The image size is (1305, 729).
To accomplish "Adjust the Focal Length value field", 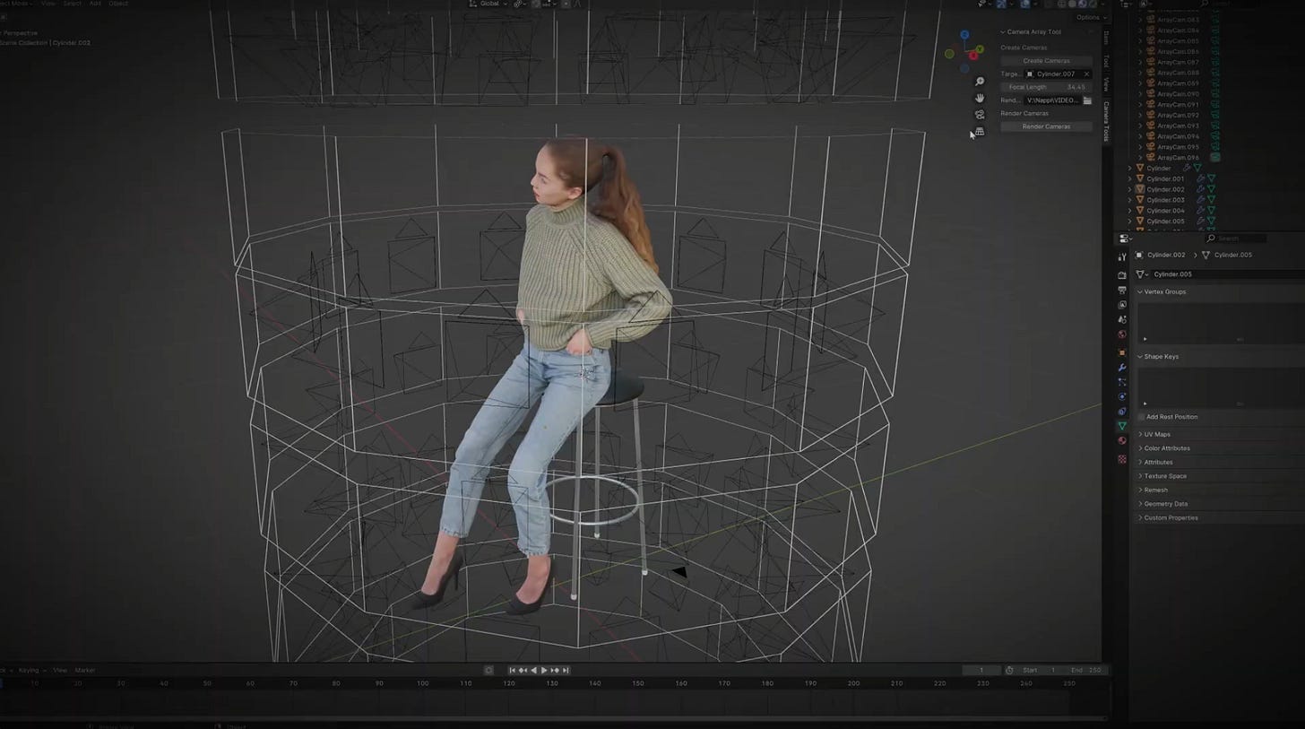I will click(x=1046, y=87).
